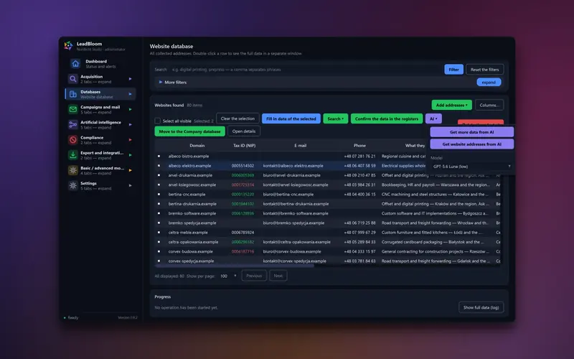Open the Acquisition magnifier icon
This screenshot has width=574, height=359.
pyautogui.click(x=73, y=79)
